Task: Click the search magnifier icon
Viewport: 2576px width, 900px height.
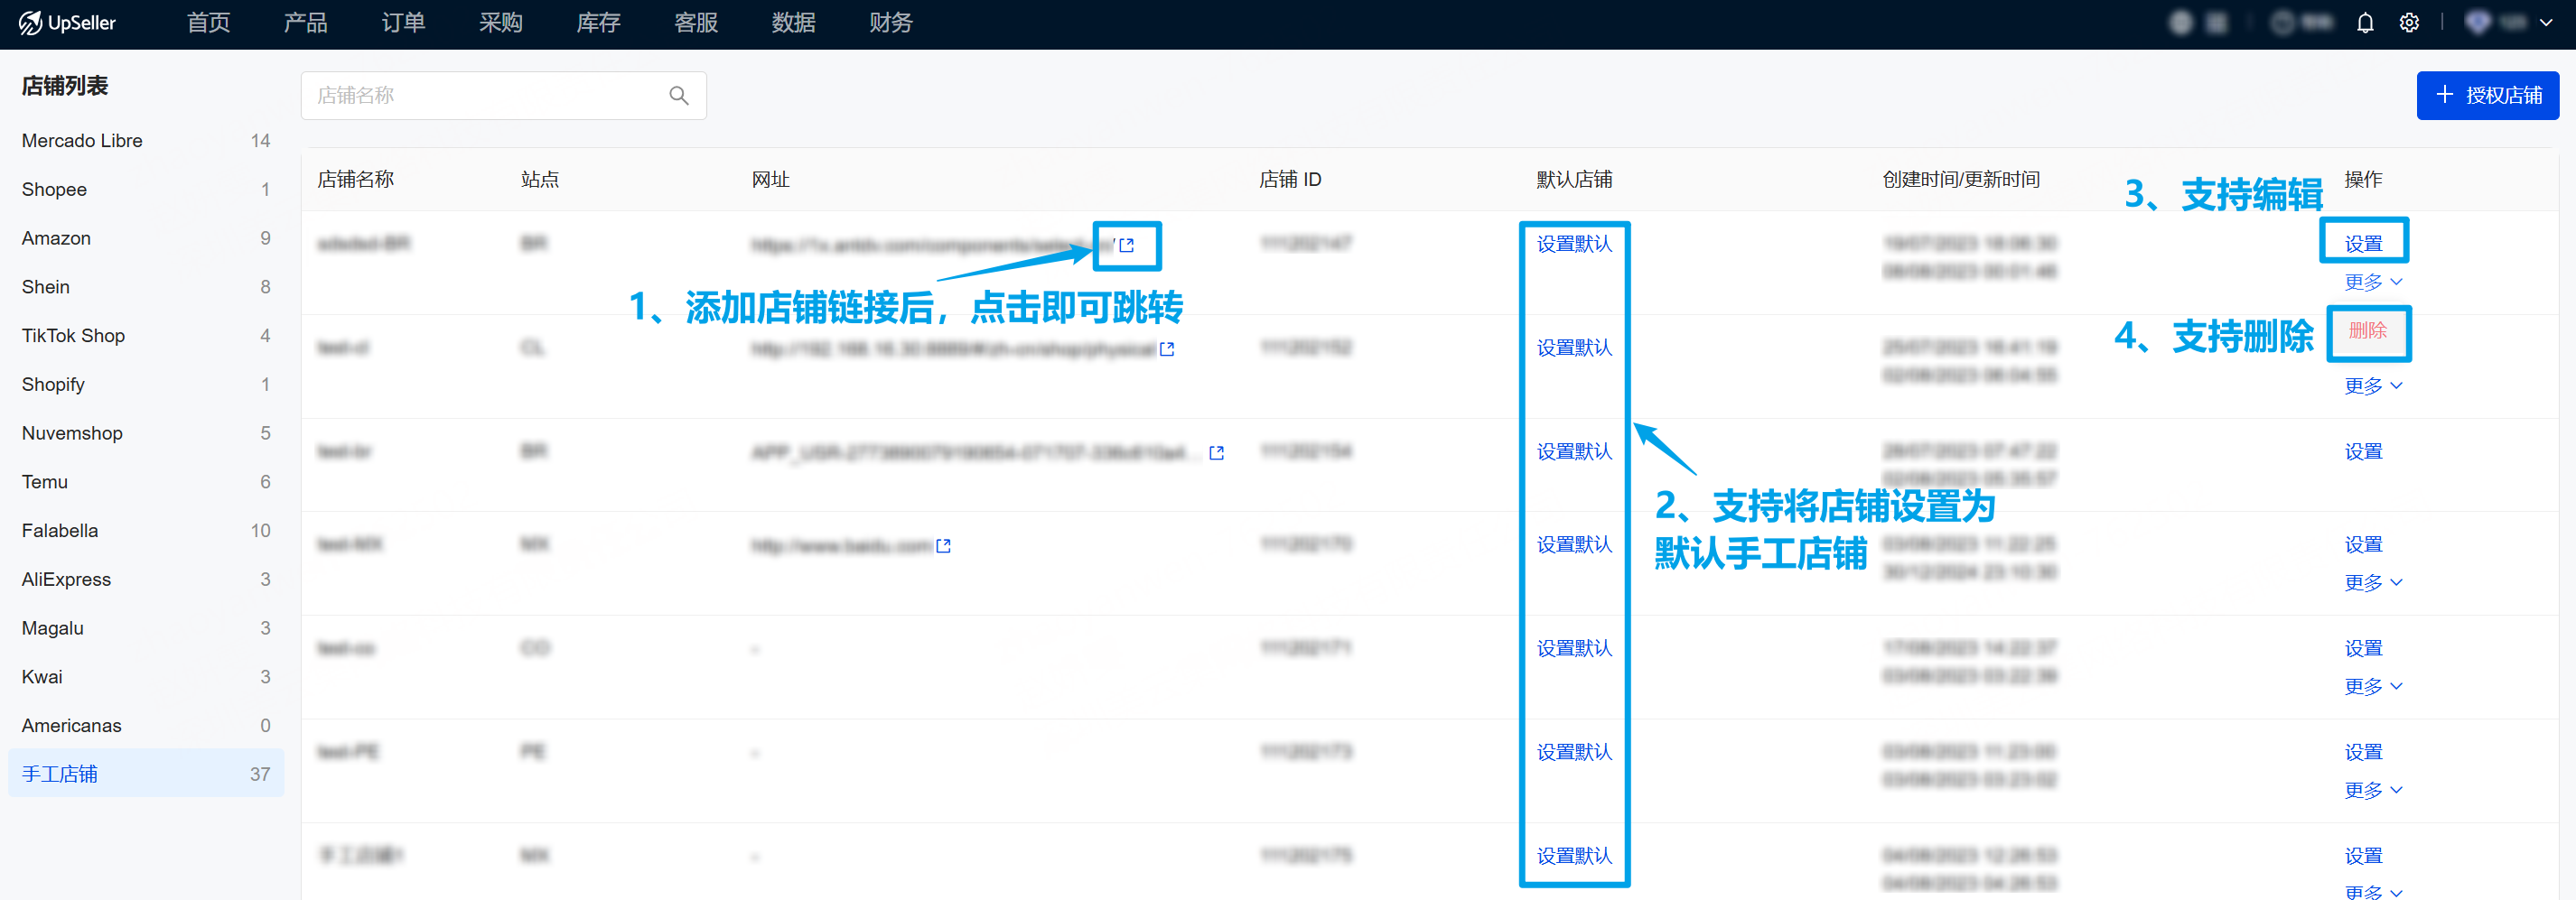Action: tap(678, 96)
